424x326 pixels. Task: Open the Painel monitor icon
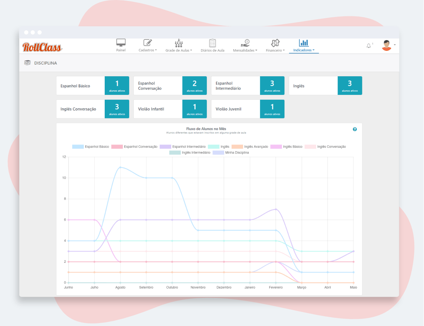point(121,43)
